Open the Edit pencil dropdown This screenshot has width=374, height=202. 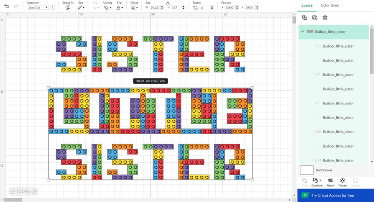[81, 8]
